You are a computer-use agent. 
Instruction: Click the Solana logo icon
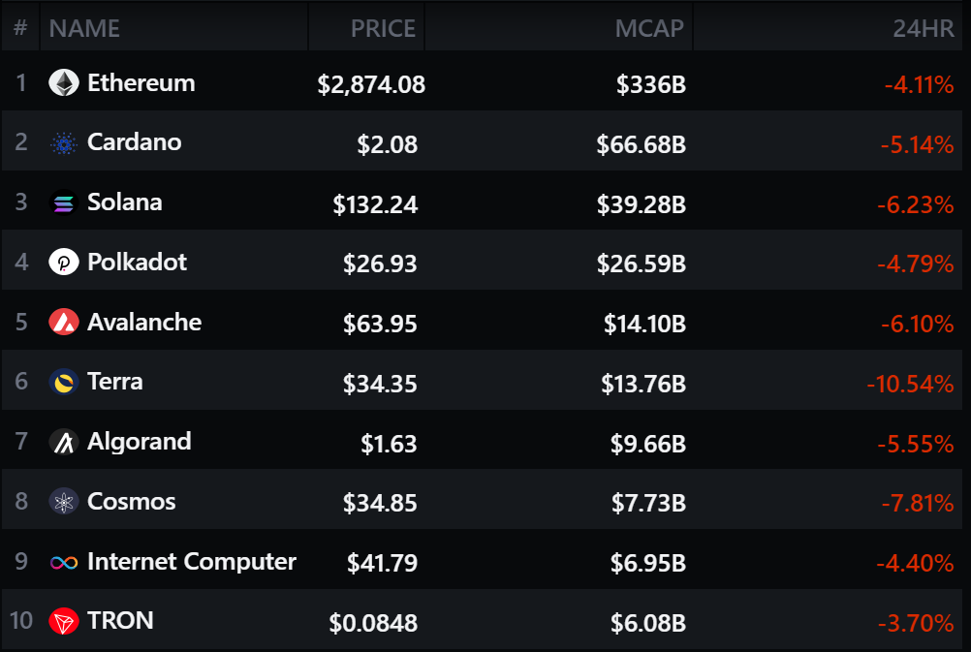(x=64, y=203)
